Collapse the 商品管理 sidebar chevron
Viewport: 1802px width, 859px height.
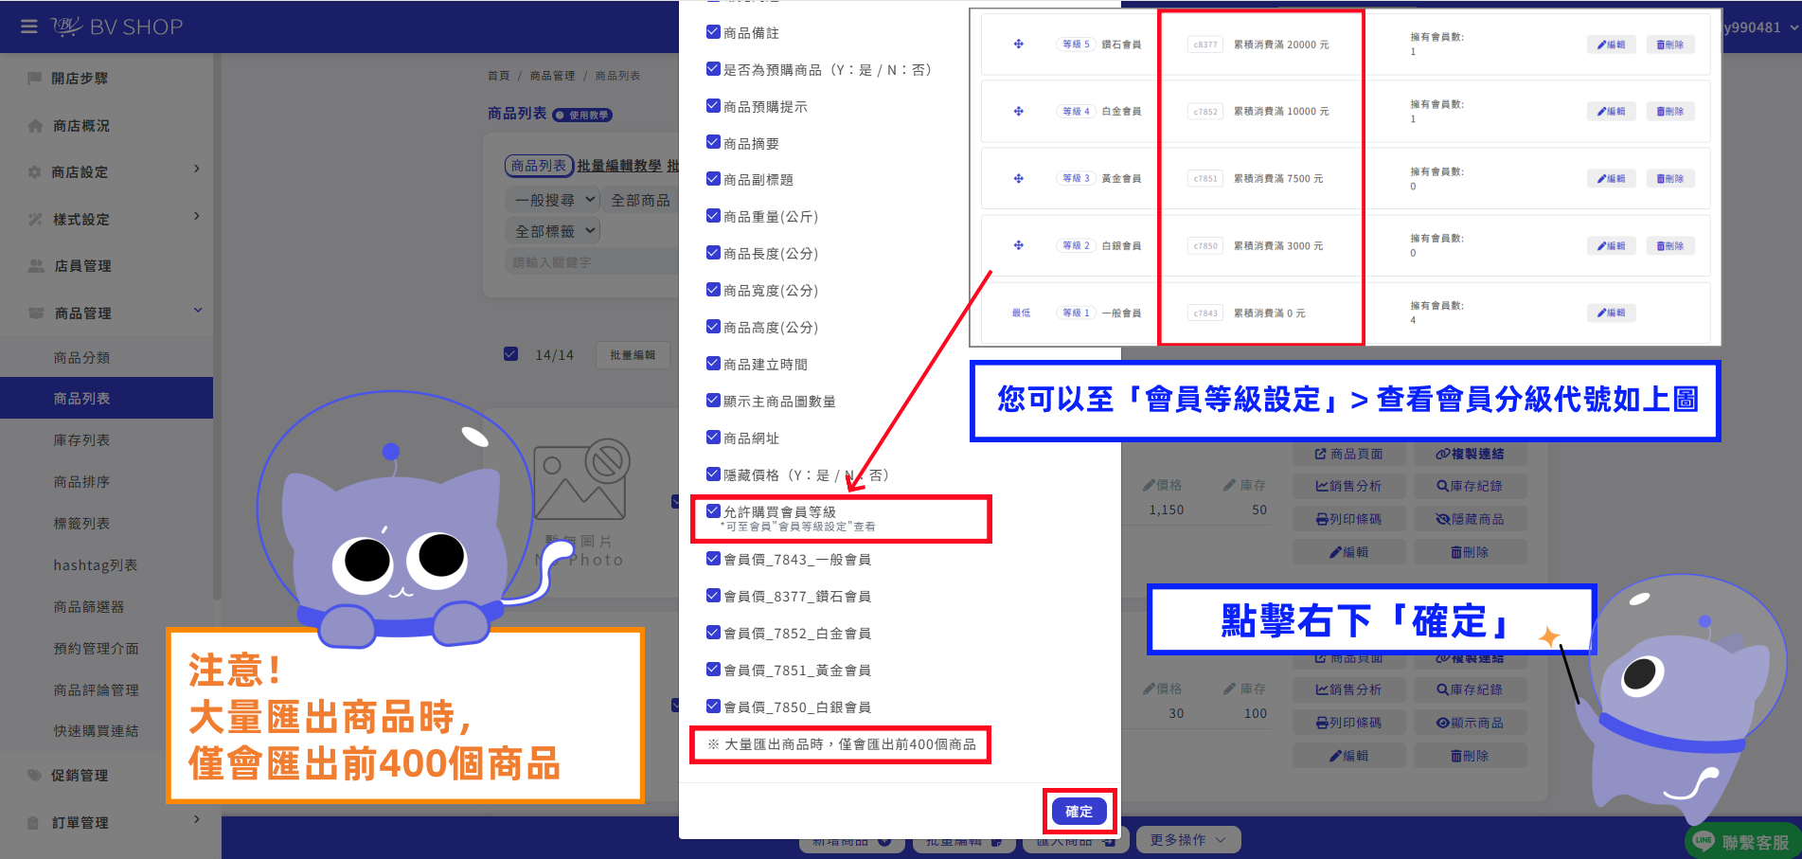(197, 311)
